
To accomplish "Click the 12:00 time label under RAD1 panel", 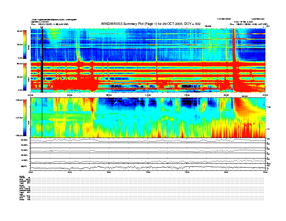I will [x=148, y=95].
